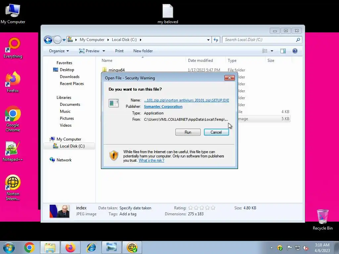Select the Firefox desktop shortcut
Image resolution: width=339 pixels, height=254 pixels.
(13, 82)
